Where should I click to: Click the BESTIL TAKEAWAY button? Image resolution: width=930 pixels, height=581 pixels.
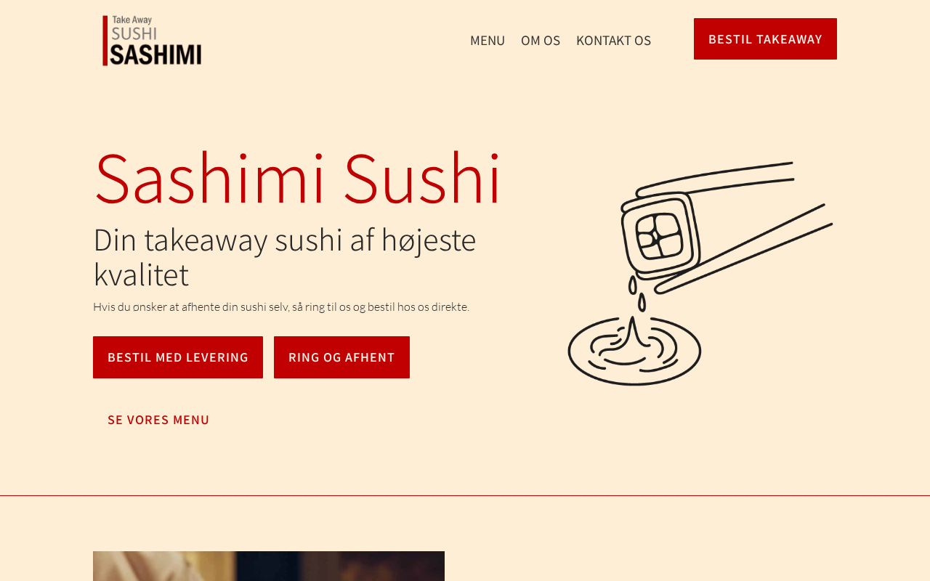[x=765, y=39]
